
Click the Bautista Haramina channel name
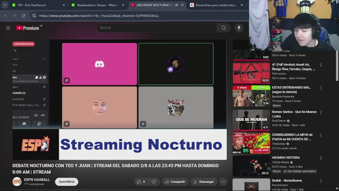[283, 97]
